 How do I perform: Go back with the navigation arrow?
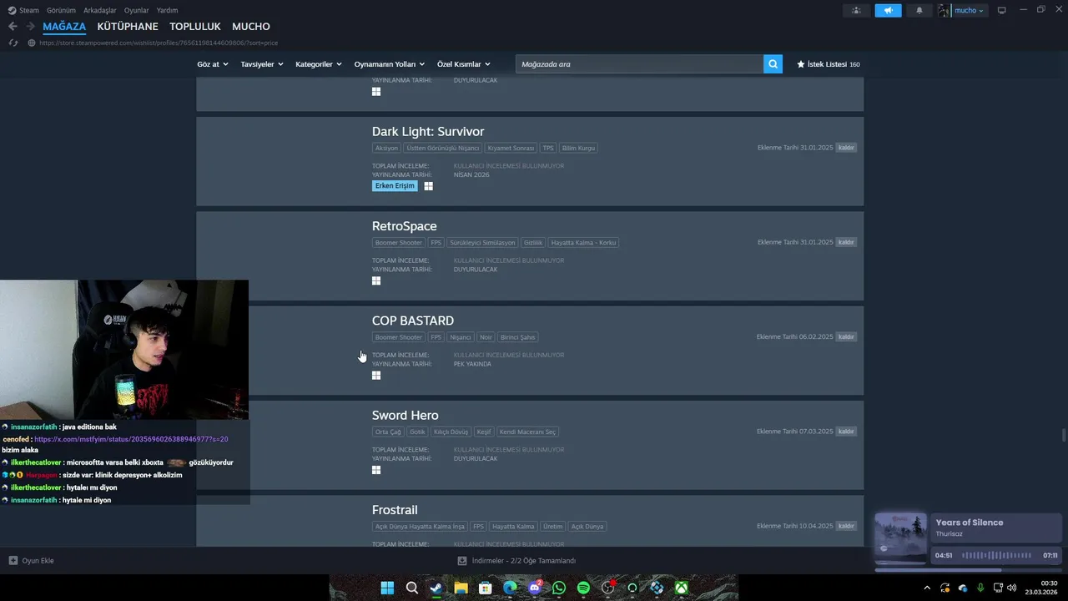(x=13, y=27)
